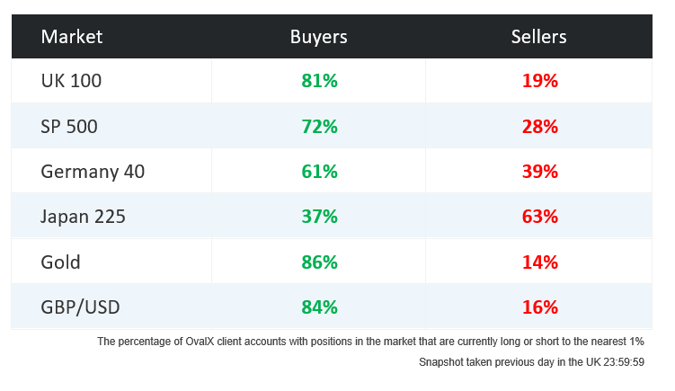This screenshot has height=391, width=675.
Task: Click the 63% Japan 225 sellers figure
Action: pyautogui.click(x=539, y=217)
